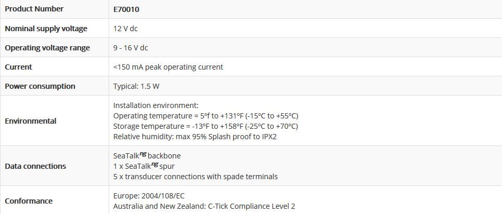Click the Product Number row label

(x=34, y=9)
